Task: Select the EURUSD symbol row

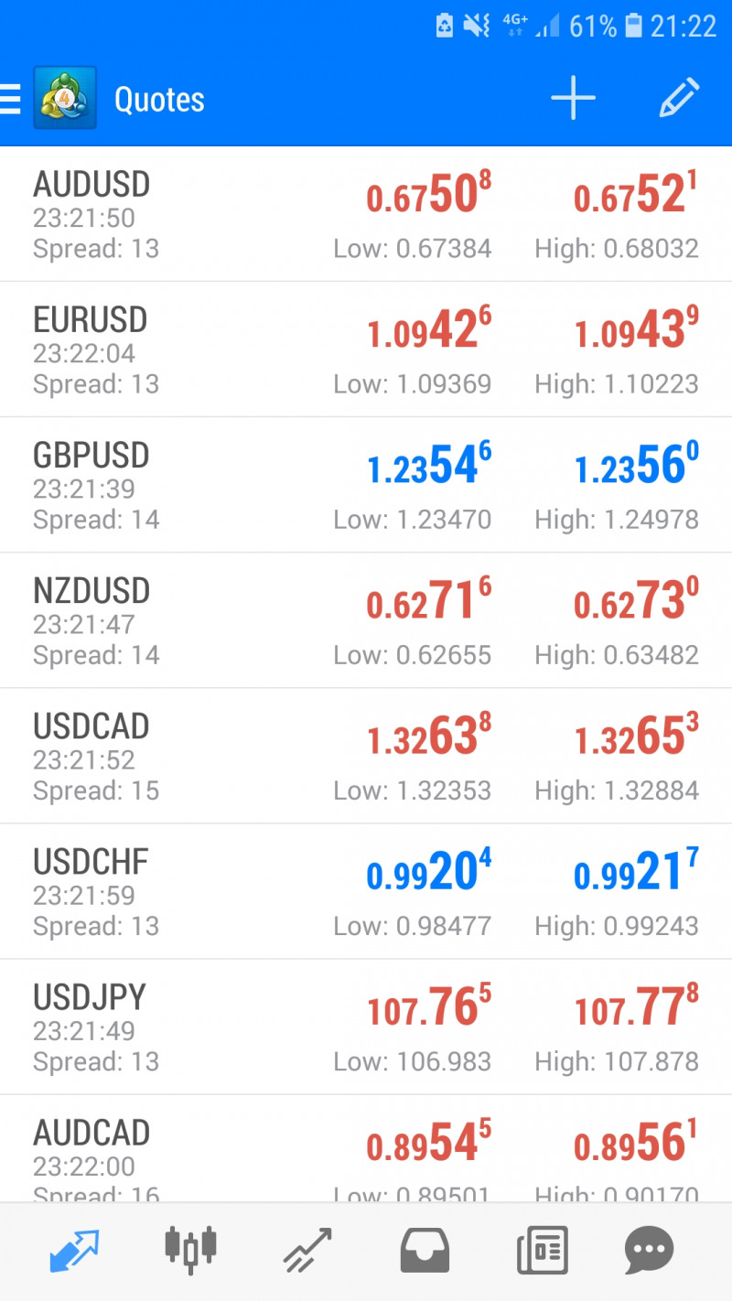Action: (366, 349)
